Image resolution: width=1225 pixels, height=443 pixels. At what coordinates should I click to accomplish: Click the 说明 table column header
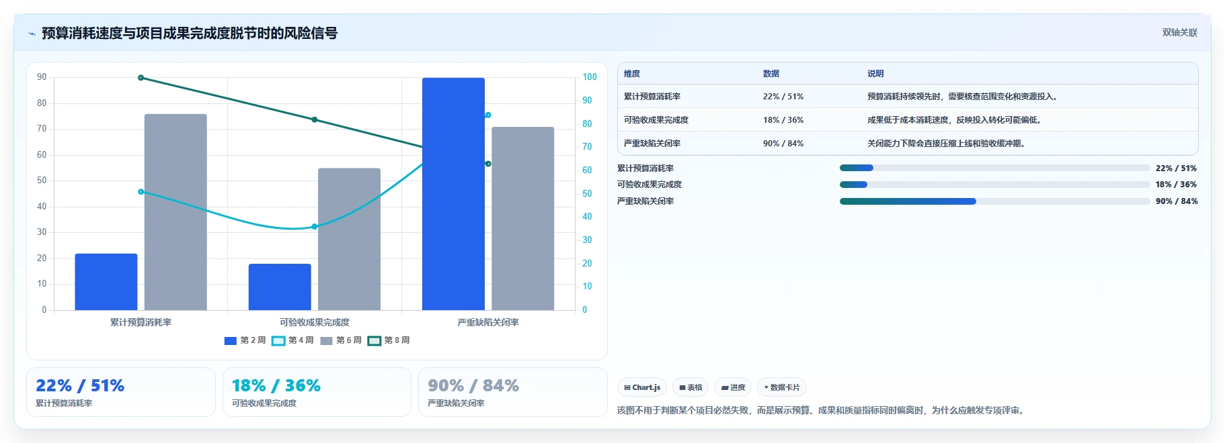tap(875, 74)
